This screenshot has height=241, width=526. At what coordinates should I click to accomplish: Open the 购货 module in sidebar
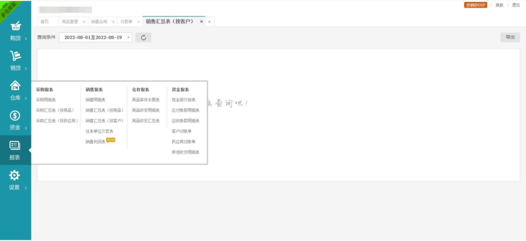point(15,31)
